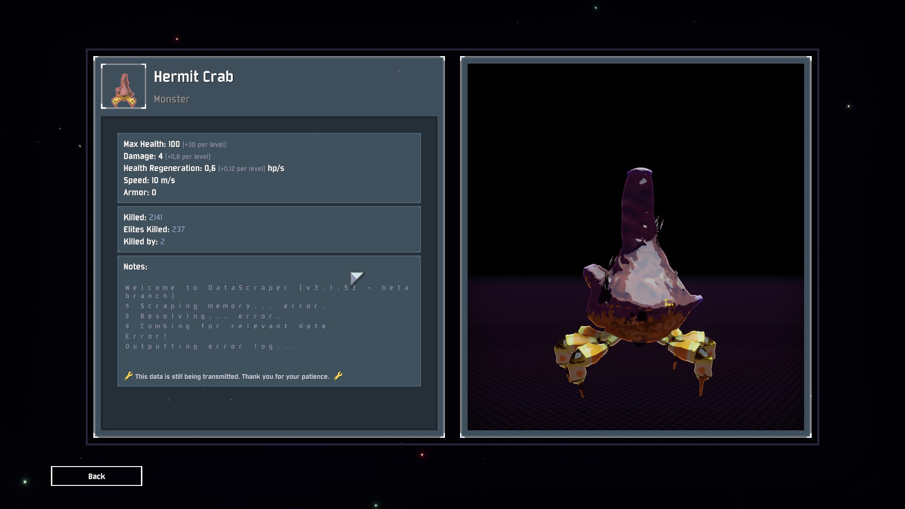Viewport: 905px width, 509px height.
Task: Click the Health Regeneration stat line
Action: (x=204, y=168)
